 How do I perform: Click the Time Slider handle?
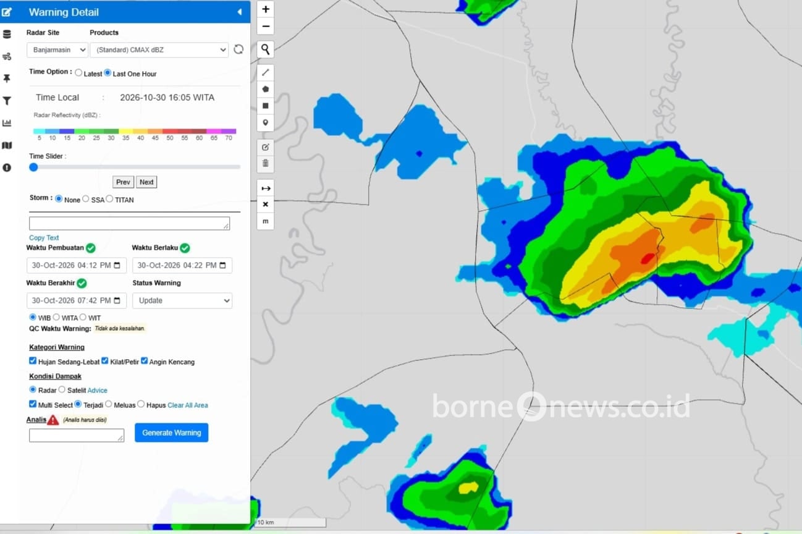tap(33, 167)
